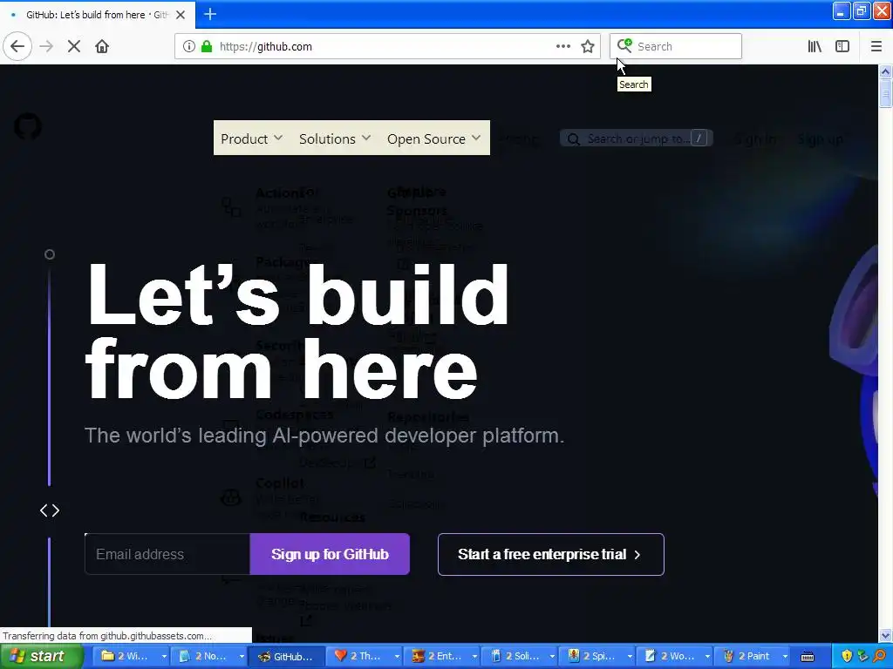Viewport: 893px width, 669px height.
Task: Click the on-screen keyboard tray icon
Action: pos(807,657)
